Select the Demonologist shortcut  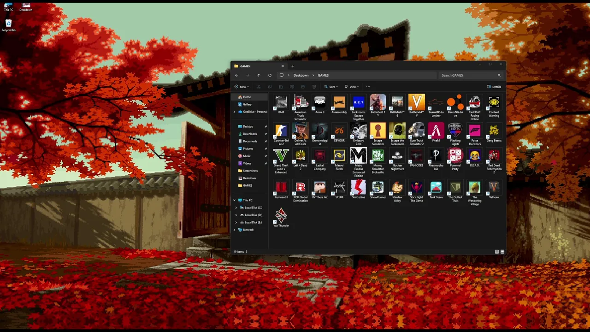tap(320, 134)
